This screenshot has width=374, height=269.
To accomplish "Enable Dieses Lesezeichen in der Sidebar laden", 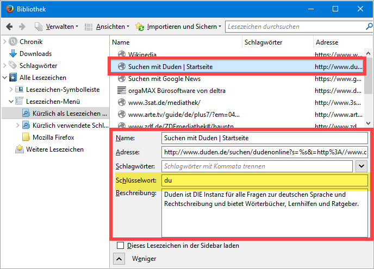I will click(121, 246).
